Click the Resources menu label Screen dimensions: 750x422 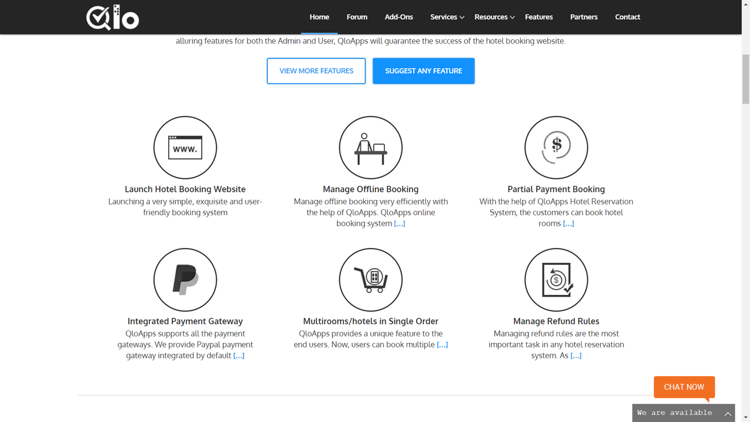point(491,17)
